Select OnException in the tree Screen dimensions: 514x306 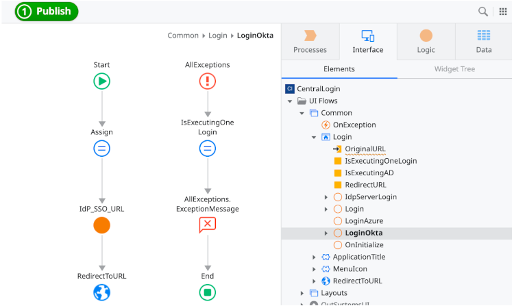point(354,125)
